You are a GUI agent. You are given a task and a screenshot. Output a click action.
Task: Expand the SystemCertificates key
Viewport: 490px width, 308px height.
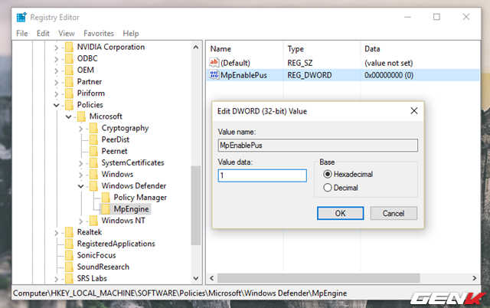[80, 163]
